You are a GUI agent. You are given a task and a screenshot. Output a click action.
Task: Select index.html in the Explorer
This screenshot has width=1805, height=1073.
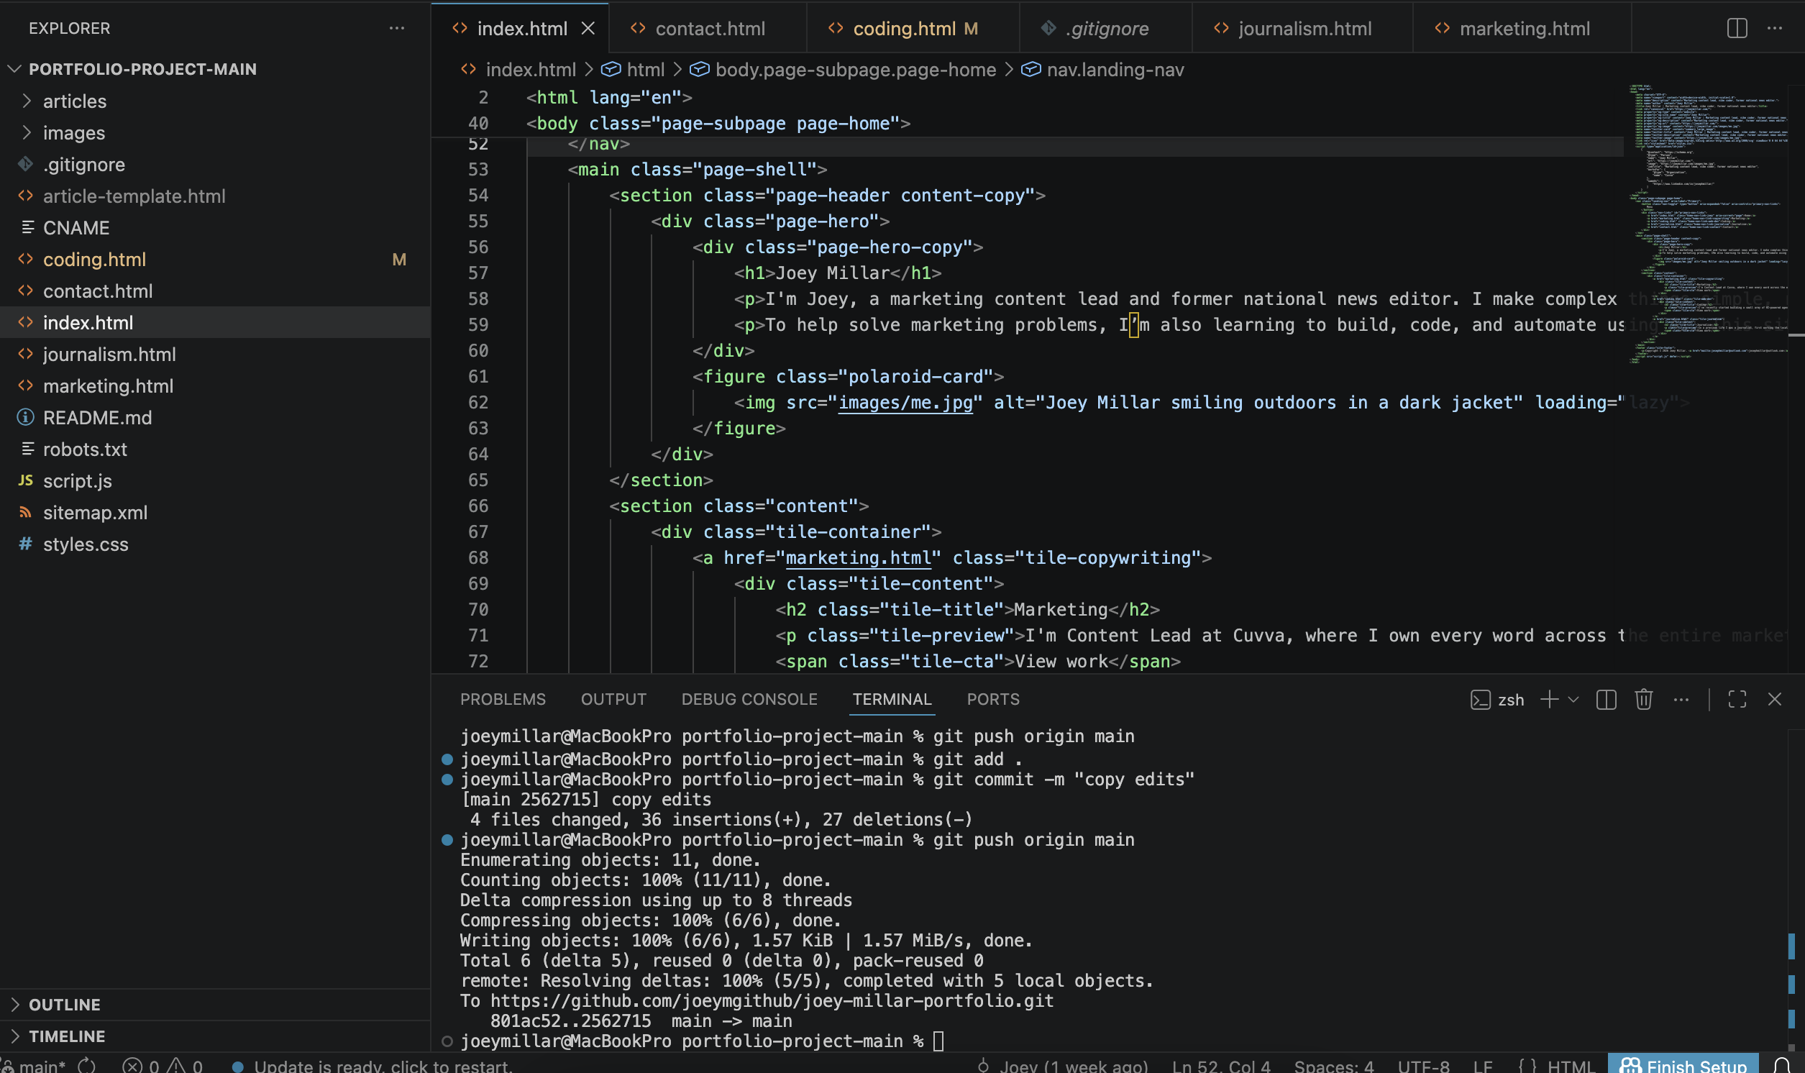[x=216, y=322]
